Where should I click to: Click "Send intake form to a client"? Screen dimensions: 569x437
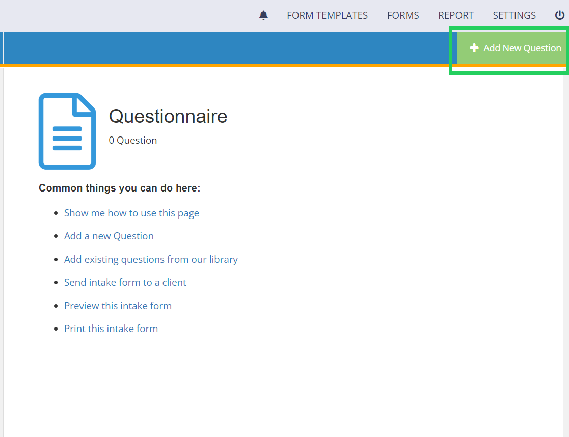[125, 282]
